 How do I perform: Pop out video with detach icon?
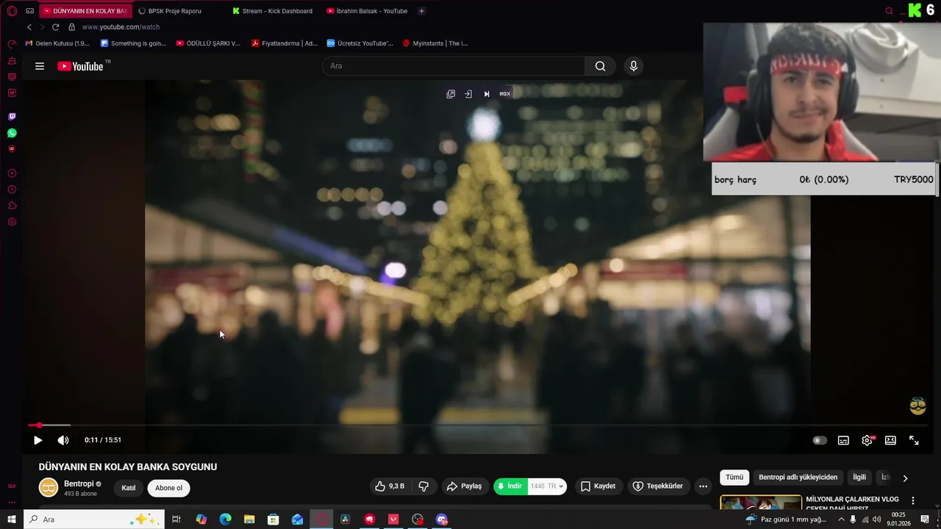pos(451,94)
